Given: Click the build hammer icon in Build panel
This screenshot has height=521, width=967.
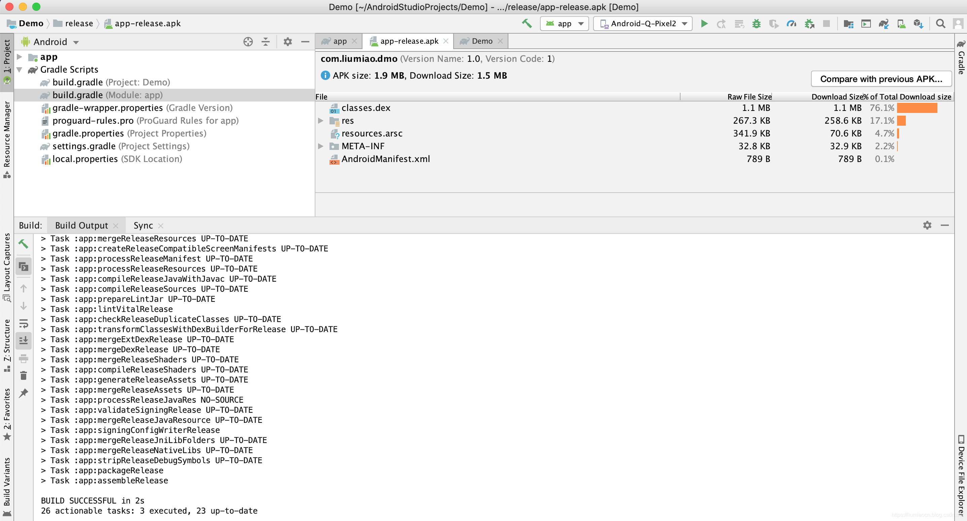Looking at the screenshot, I should tap(23, 244).
